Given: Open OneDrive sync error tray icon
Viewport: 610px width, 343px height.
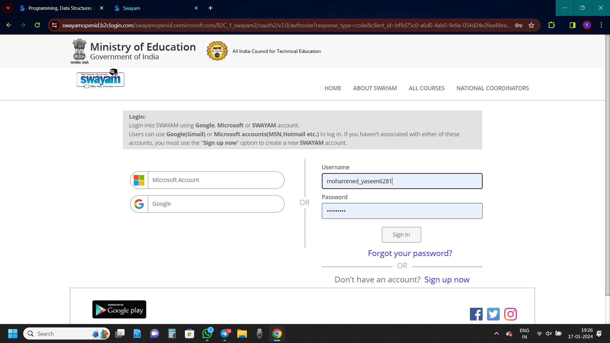Looking at the screenshot, I should coord(509,333).
